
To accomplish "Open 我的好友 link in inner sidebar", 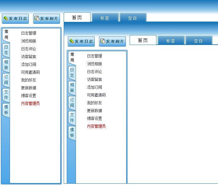I will tap(94, 103).
